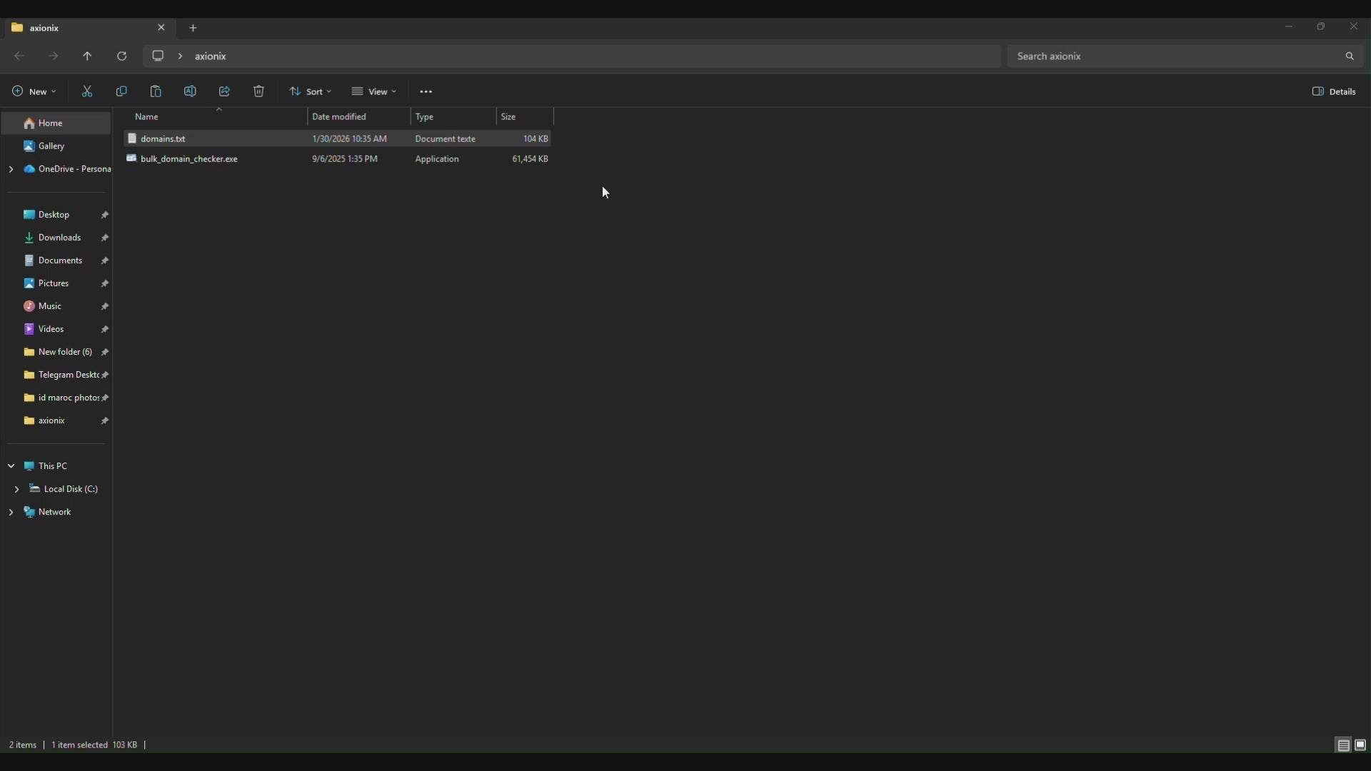Select the domains.txt file
The height and width of the screenshot is (771, 1371).
point(164,138)
